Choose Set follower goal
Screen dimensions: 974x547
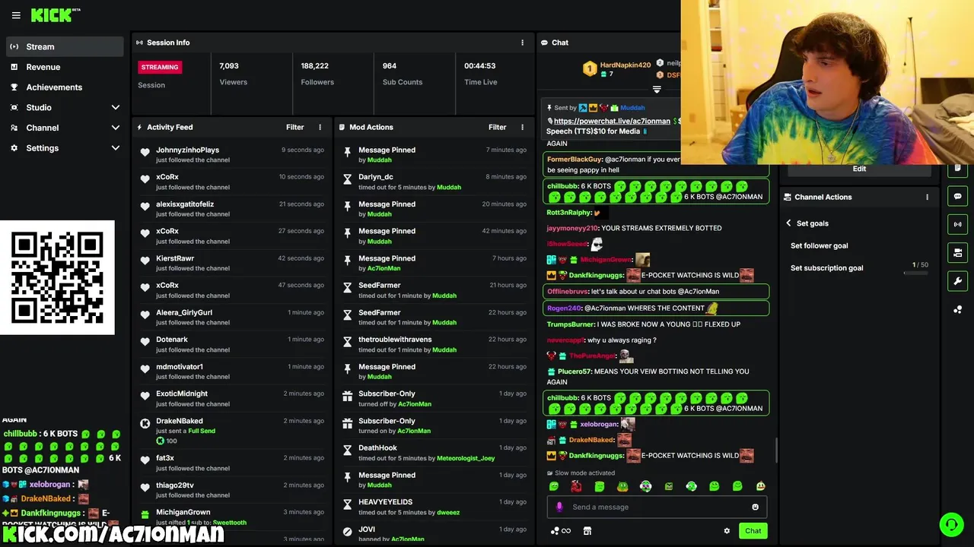coord(819,245)
